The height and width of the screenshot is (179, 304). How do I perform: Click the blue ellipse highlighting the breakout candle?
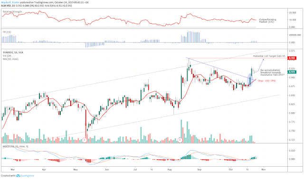point(250,80)
